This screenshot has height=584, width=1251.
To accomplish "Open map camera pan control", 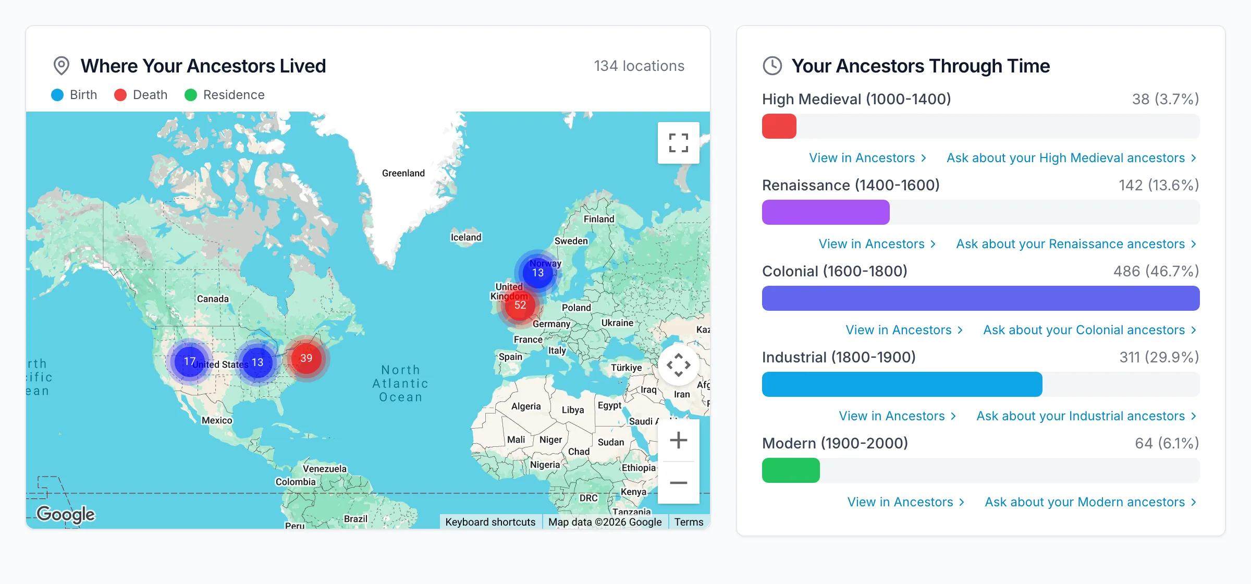I will click(x=678, y=364).
